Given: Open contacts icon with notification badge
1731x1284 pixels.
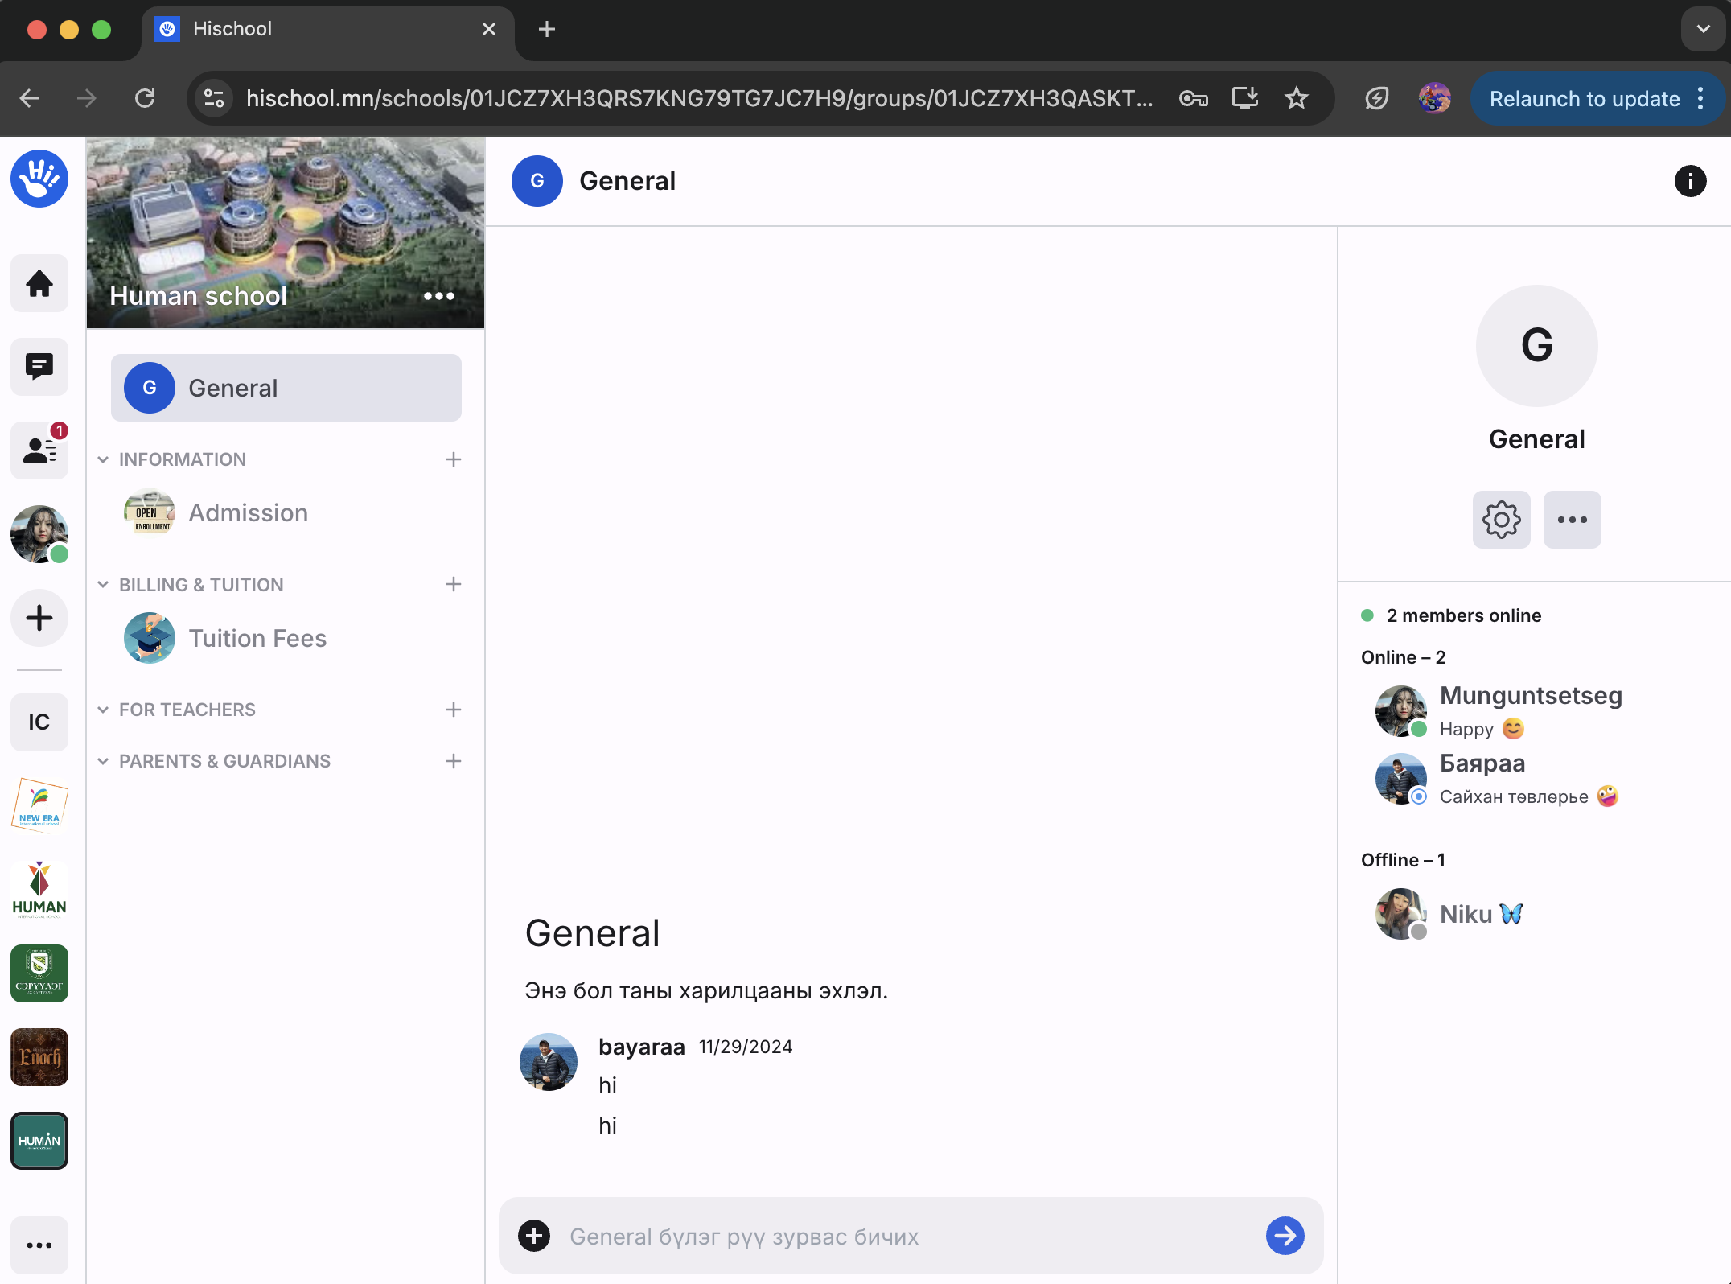Looking at the screenshot, I should tap(39, 451).
